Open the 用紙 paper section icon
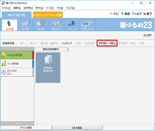 pos(41,25)
